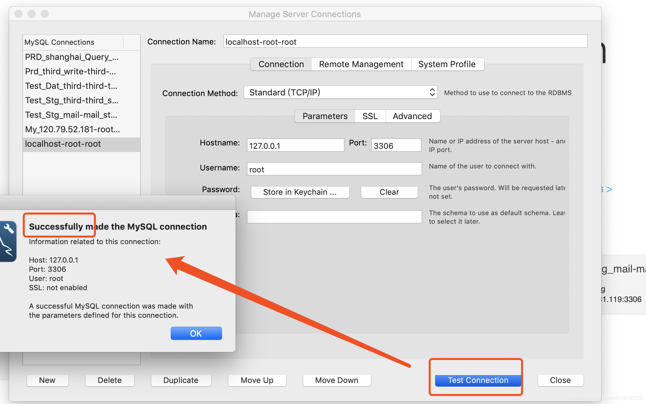Click the 'User: root' text in dialog
The height and width of the screenshot is (404, 646).
tap(46, 278)
